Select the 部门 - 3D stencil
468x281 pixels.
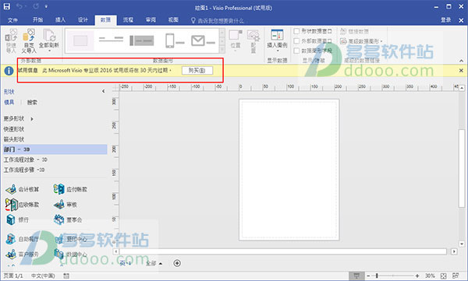(55, 149)
